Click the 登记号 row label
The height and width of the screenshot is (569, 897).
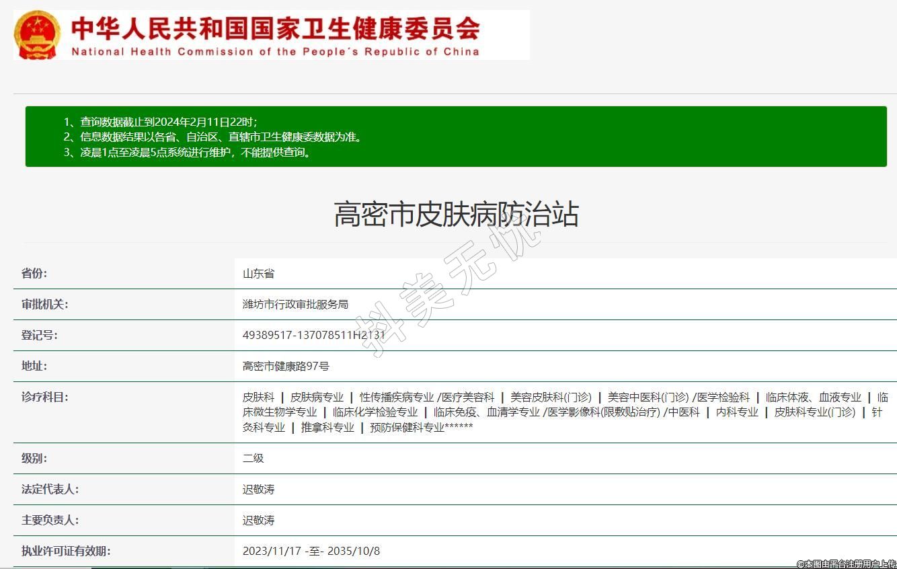pos(39,336)
